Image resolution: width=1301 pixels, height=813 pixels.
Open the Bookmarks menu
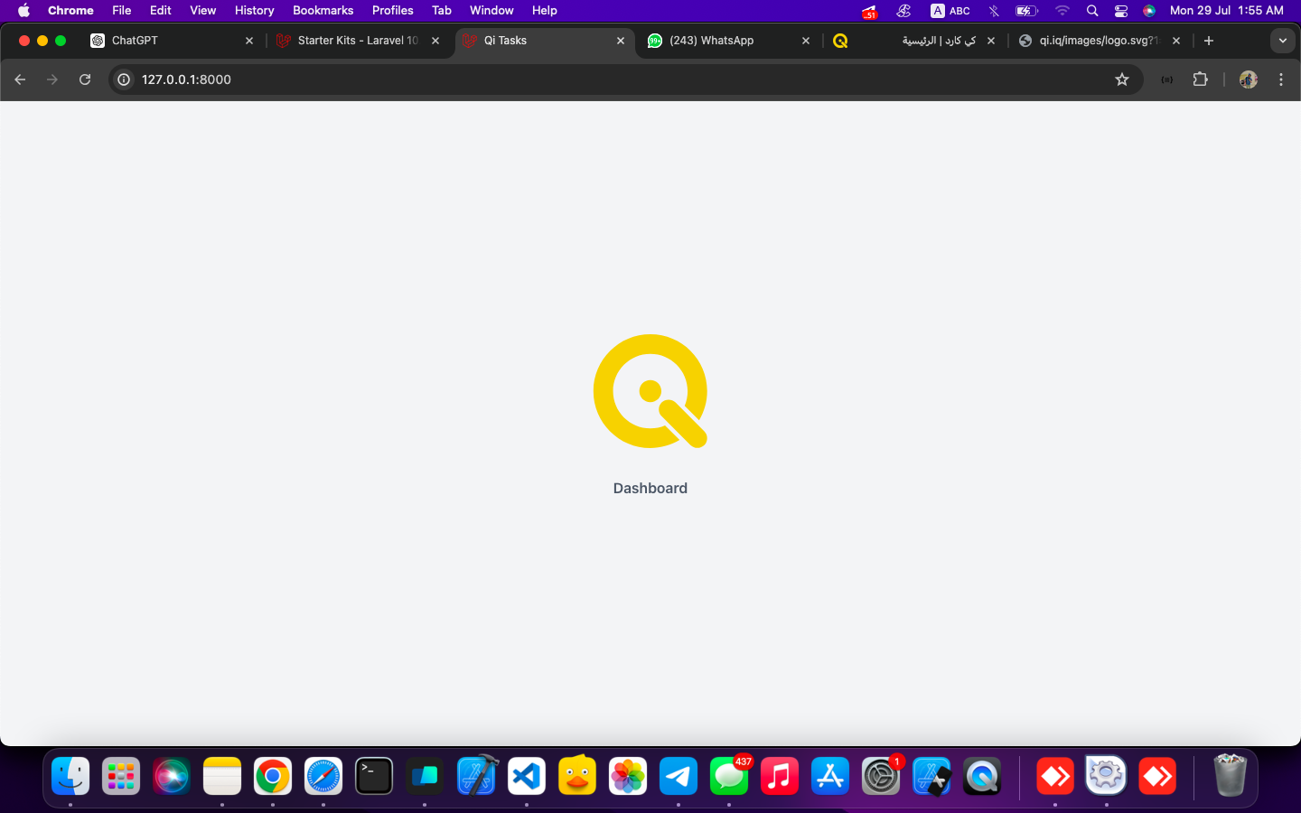pos(323,11)
